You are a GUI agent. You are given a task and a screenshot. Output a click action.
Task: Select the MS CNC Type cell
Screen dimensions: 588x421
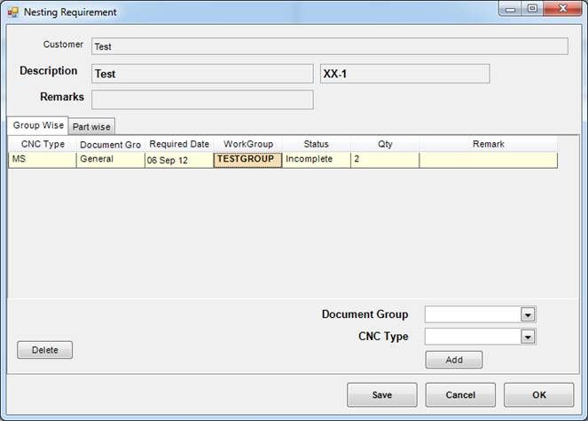coord(42,160)
